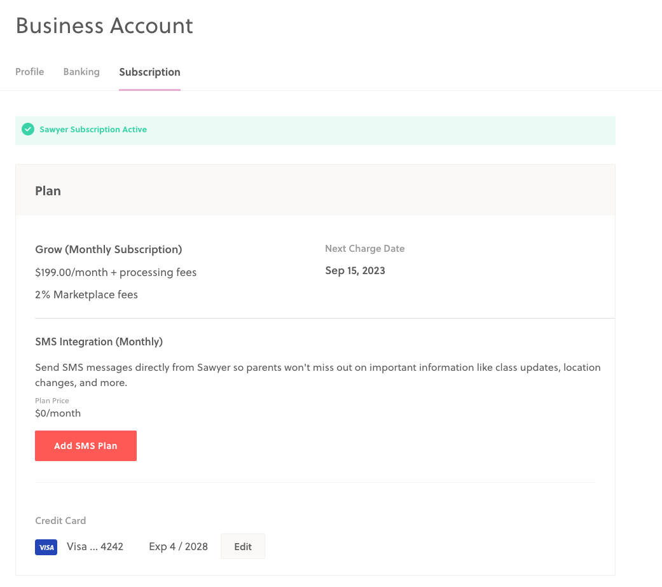
Task: Click the Plan Price label
Action: click(52, 401)
